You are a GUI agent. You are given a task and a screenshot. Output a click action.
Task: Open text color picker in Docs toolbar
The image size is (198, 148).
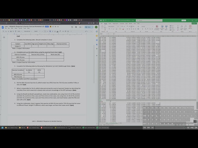click(x=58, y=31)
